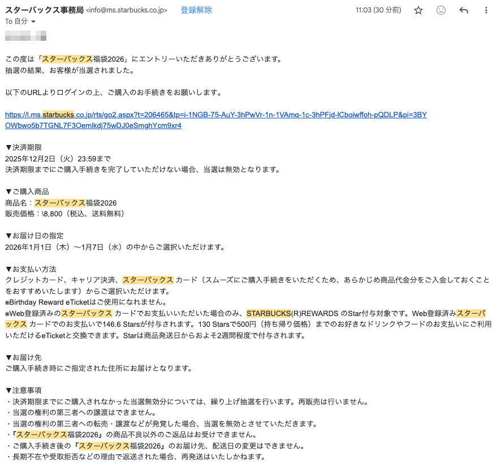Click the reply arrow icon

point(464,10)
